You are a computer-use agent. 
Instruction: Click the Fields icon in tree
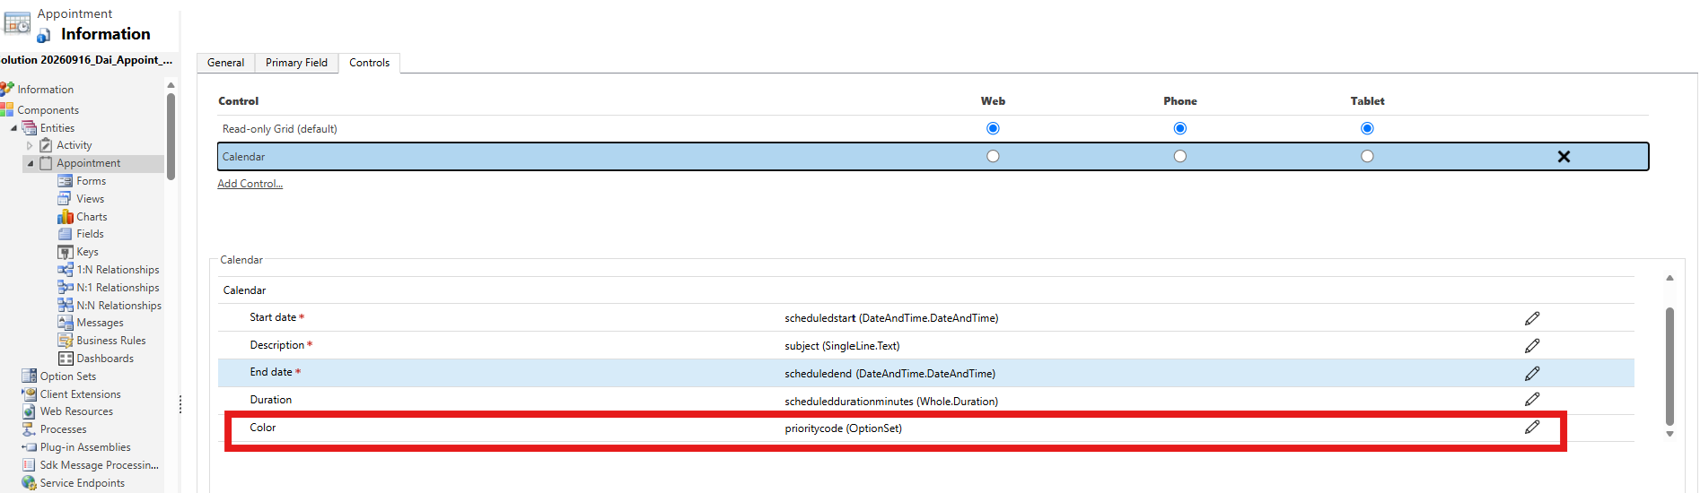(65, 234)
